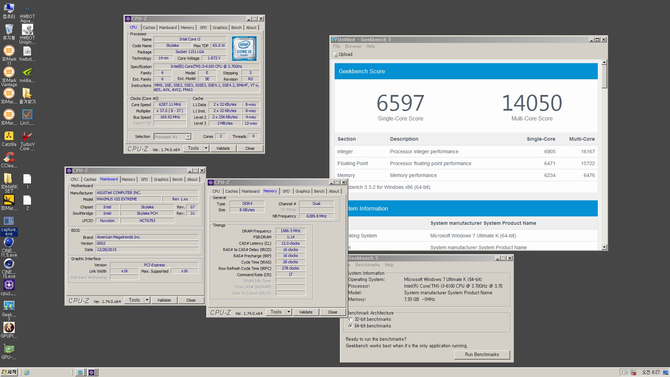Select 64-bit benchmarks radio button

tap(351, 326)
